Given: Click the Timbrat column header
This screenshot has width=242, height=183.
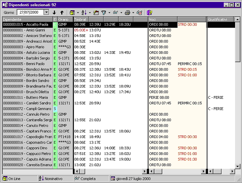Looking at the screenshot, I should click(81, 19).
